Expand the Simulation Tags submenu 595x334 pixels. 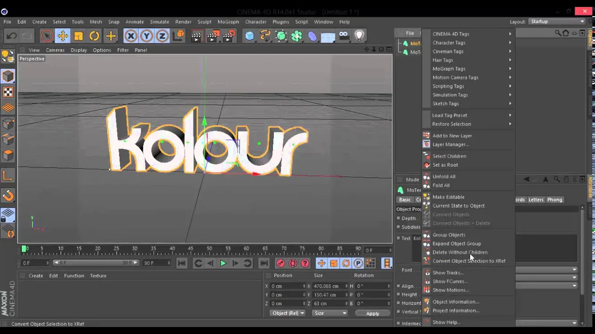click(x=468, y=95)
